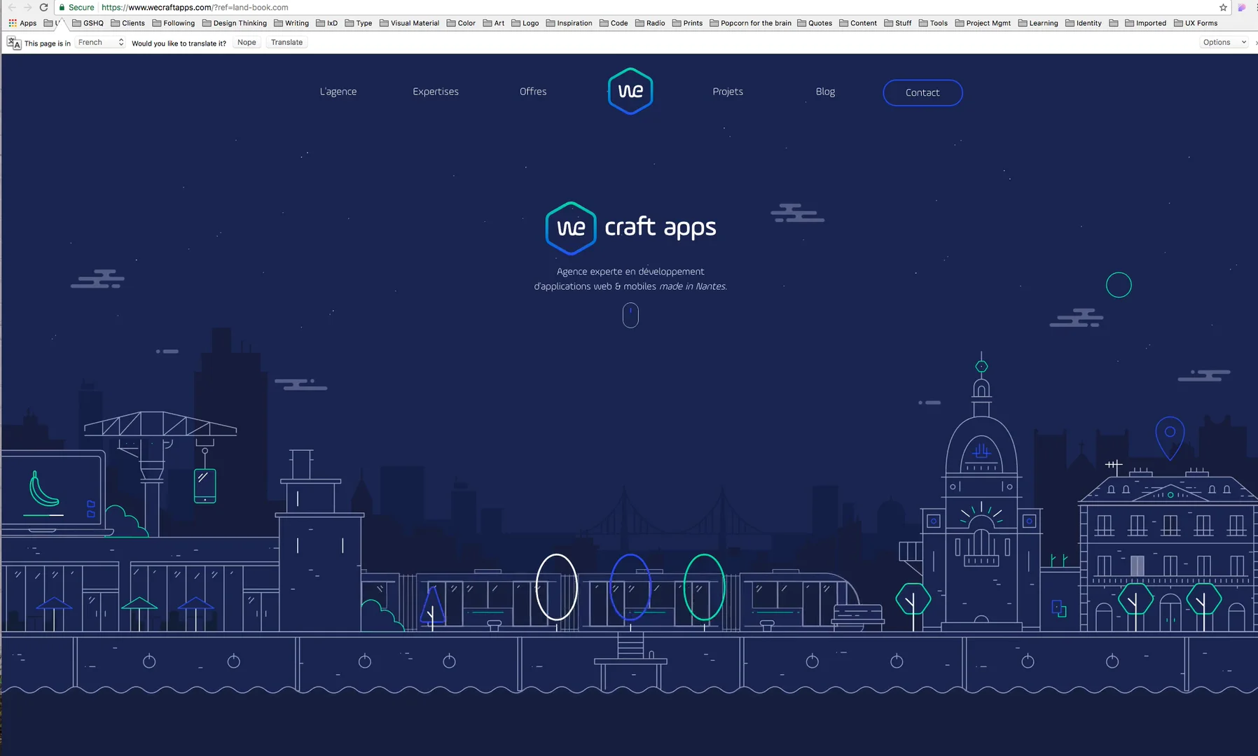Screen dimensions: 1258x756
Task: Open the Expertises menu item
Action: click(x=436, y=92)
